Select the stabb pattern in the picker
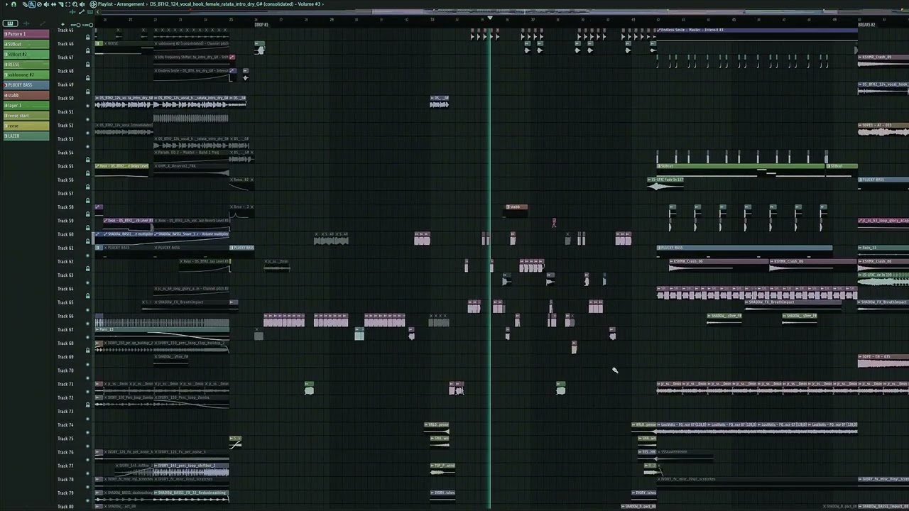 pos(26,95)
